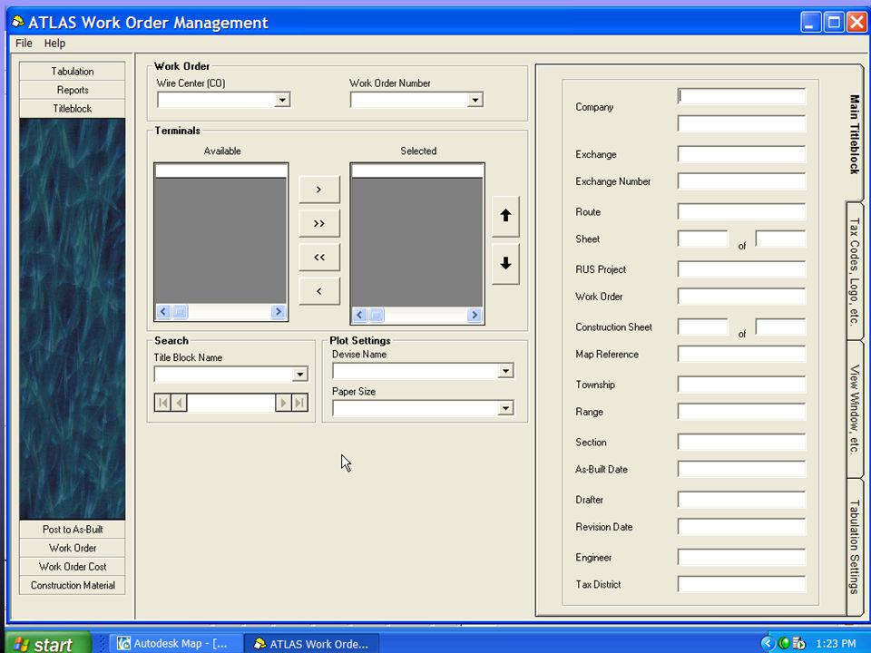Move selected terminal down with arrow

pyautogui.click(x=505, y=263)
